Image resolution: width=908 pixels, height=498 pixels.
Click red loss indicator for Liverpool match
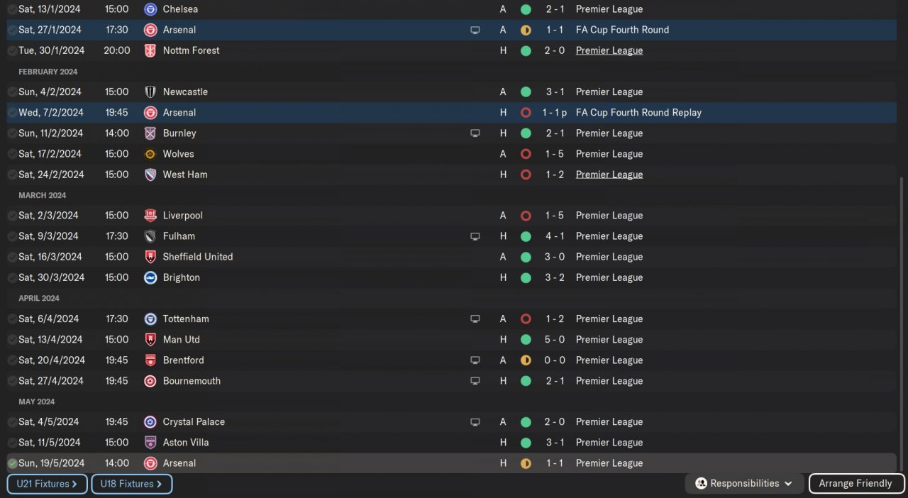(x=526, y=216)
